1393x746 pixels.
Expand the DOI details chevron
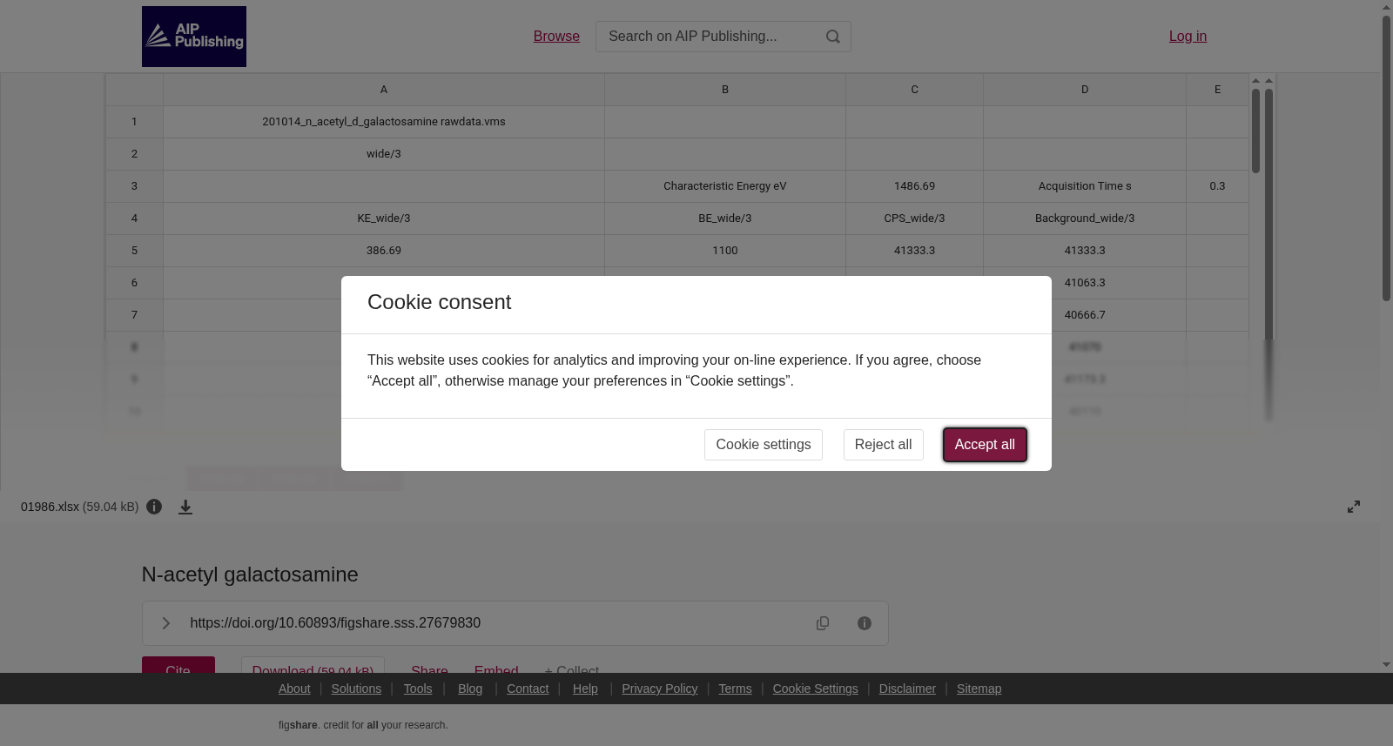pyautogui.click(x=165, y=623)
